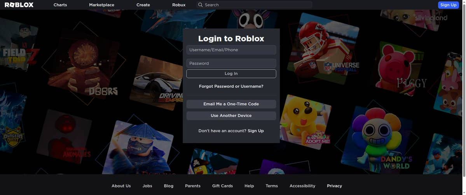
Task: Go to the Create section
Action: click(143, 5)
